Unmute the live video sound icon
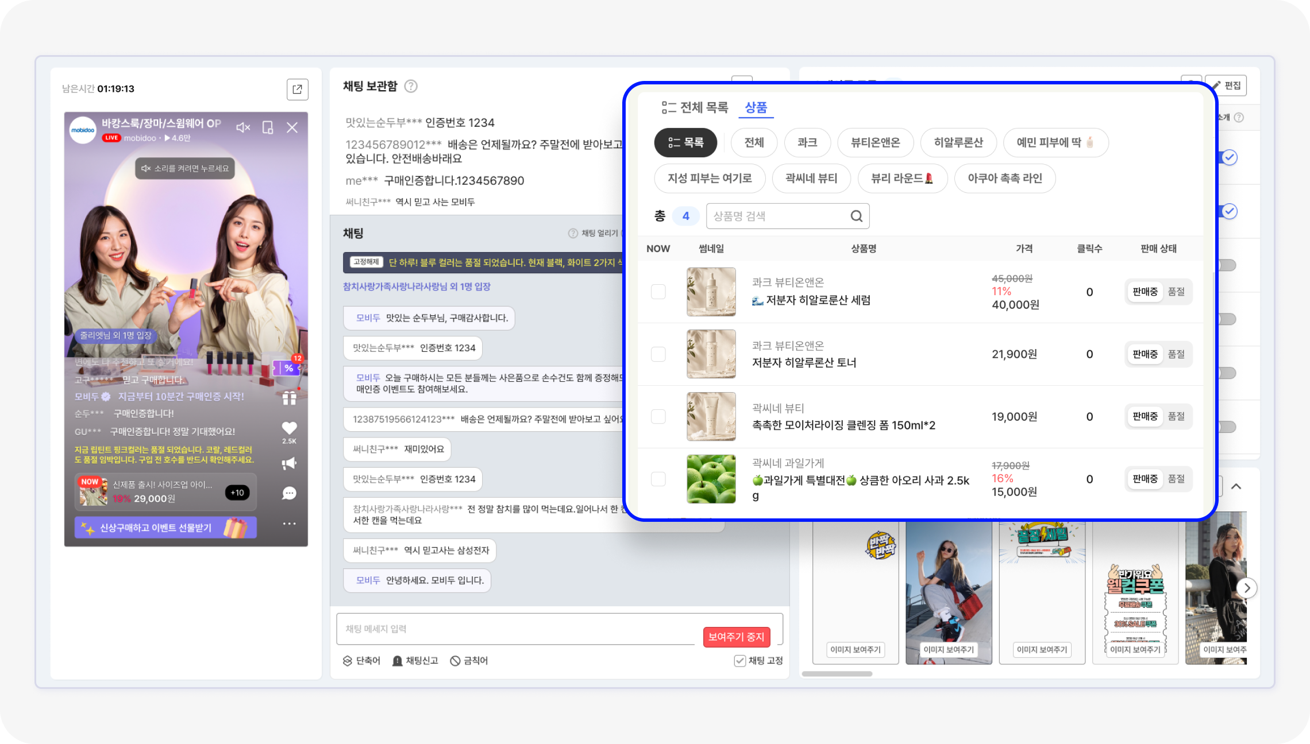 tap(243, 127)
